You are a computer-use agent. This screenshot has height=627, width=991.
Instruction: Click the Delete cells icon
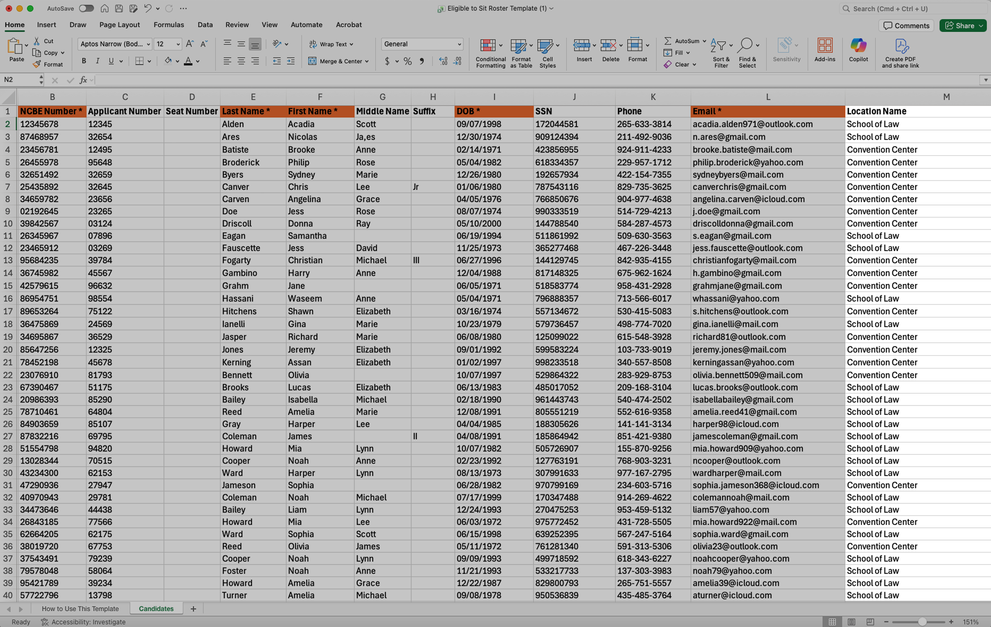tap(608, 45)
